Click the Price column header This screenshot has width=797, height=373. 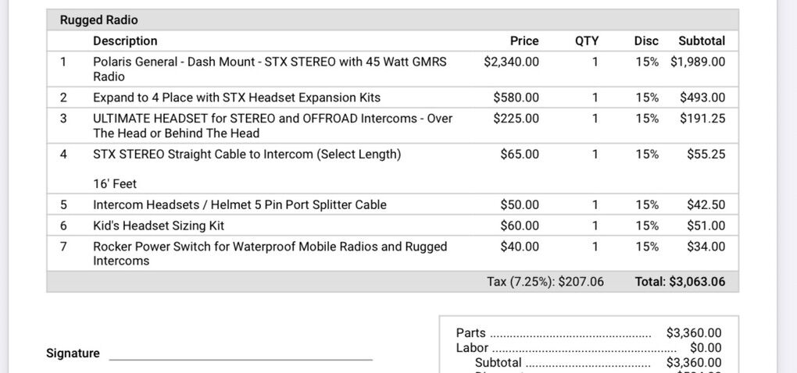[x=524, y=41]
